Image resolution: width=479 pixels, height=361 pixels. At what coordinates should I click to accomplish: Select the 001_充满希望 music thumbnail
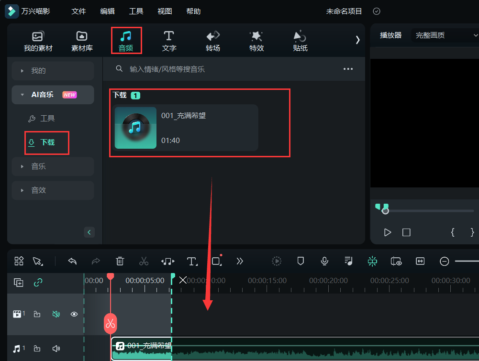[x=135, y=128]
